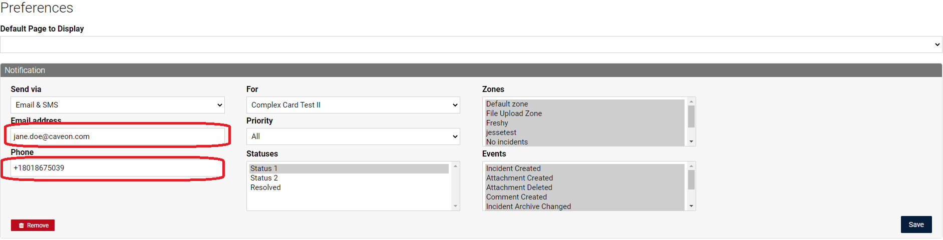The image size is (943, 240).
Task: Select Comment Created in Events list
Action: click(584, 197)
